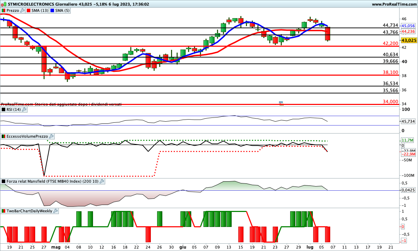Click the 40,634 level label

pos(390,54)
